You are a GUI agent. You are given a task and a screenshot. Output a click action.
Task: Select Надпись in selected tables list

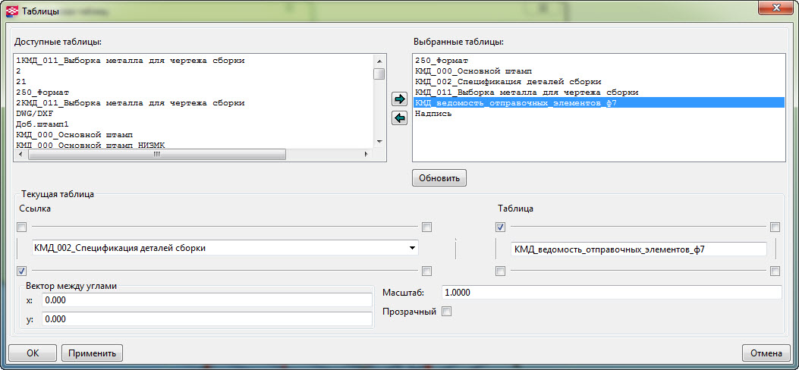[x=433, y=113]
